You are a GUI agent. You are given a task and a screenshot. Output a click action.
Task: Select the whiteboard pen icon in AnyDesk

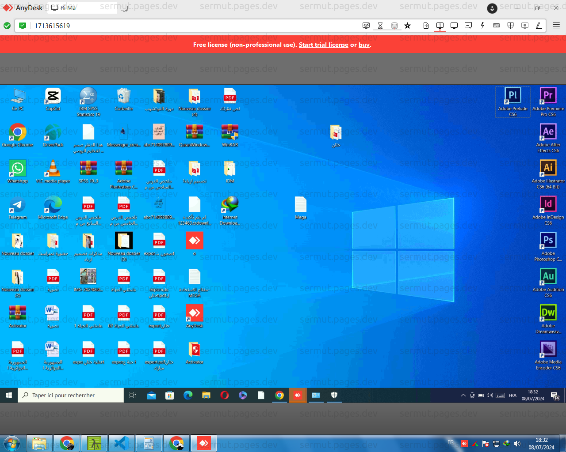[x=539, y=26]
